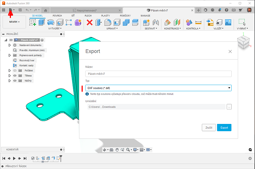
Task: Click the timeline settings gear icon
Action: tap(250, 158)
